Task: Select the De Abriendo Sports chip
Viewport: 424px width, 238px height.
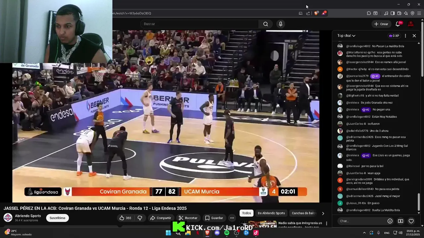Action: coord(271,213)
